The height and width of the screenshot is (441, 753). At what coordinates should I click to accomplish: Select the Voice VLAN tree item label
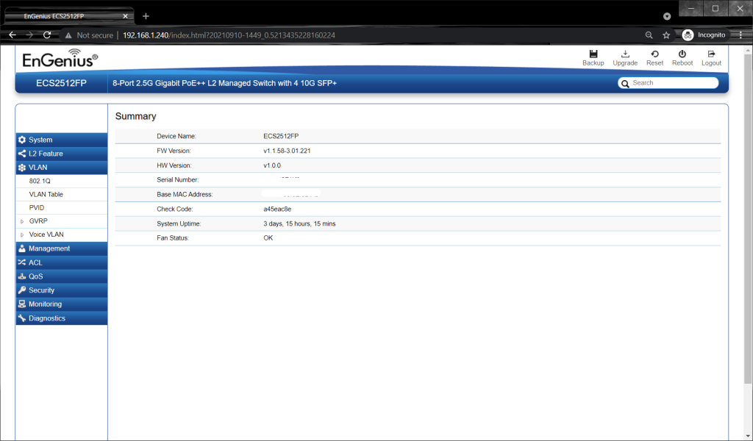pos(46,234)
